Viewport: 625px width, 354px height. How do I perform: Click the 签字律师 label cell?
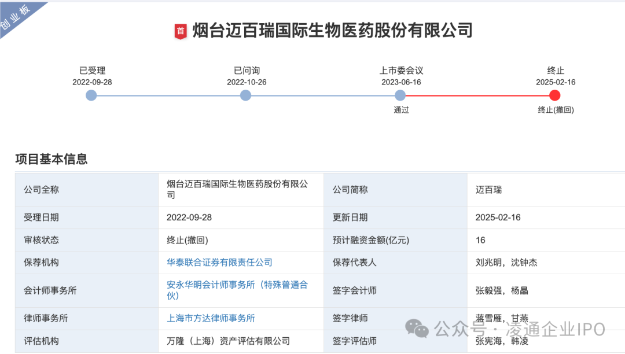[x=395, y=318]
